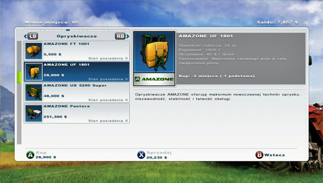Click the Saldo: 7,857 $ balance
Image resolution: width=323 pixels, height=183 pixels.
(278, 22)
